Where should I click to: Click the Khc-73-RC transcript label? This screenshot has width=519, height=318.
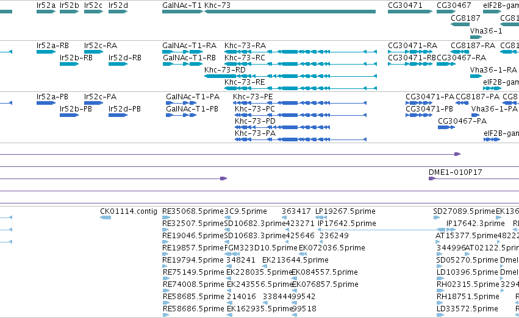245,57
